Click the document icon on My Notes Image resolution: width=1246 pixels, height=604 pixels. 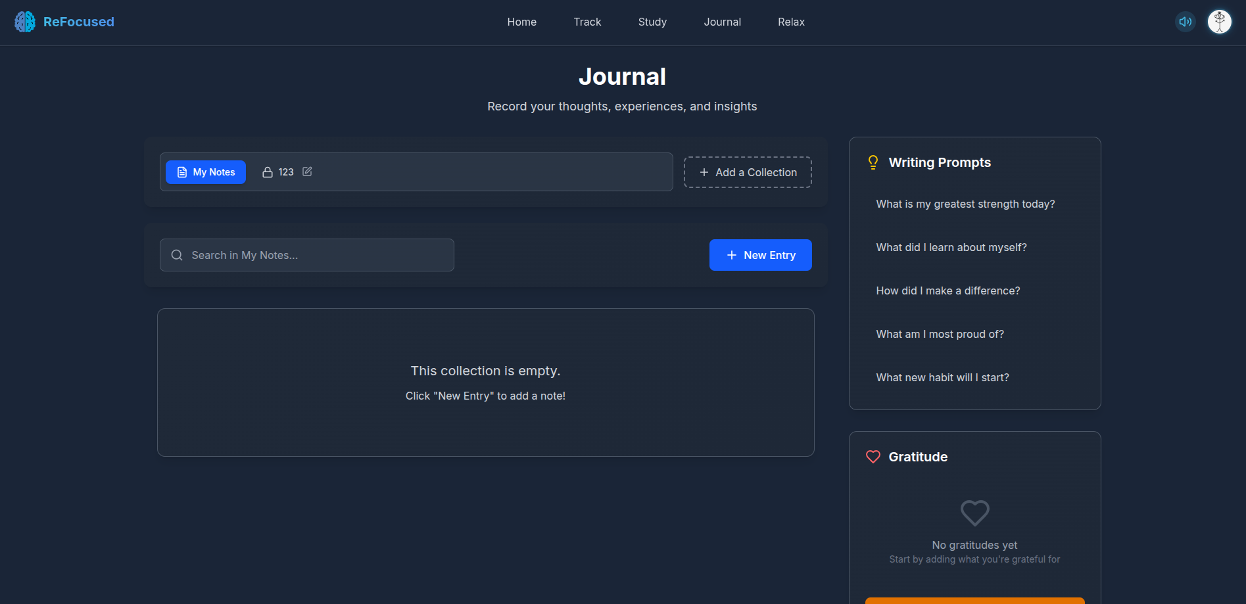tap(182, 172)
